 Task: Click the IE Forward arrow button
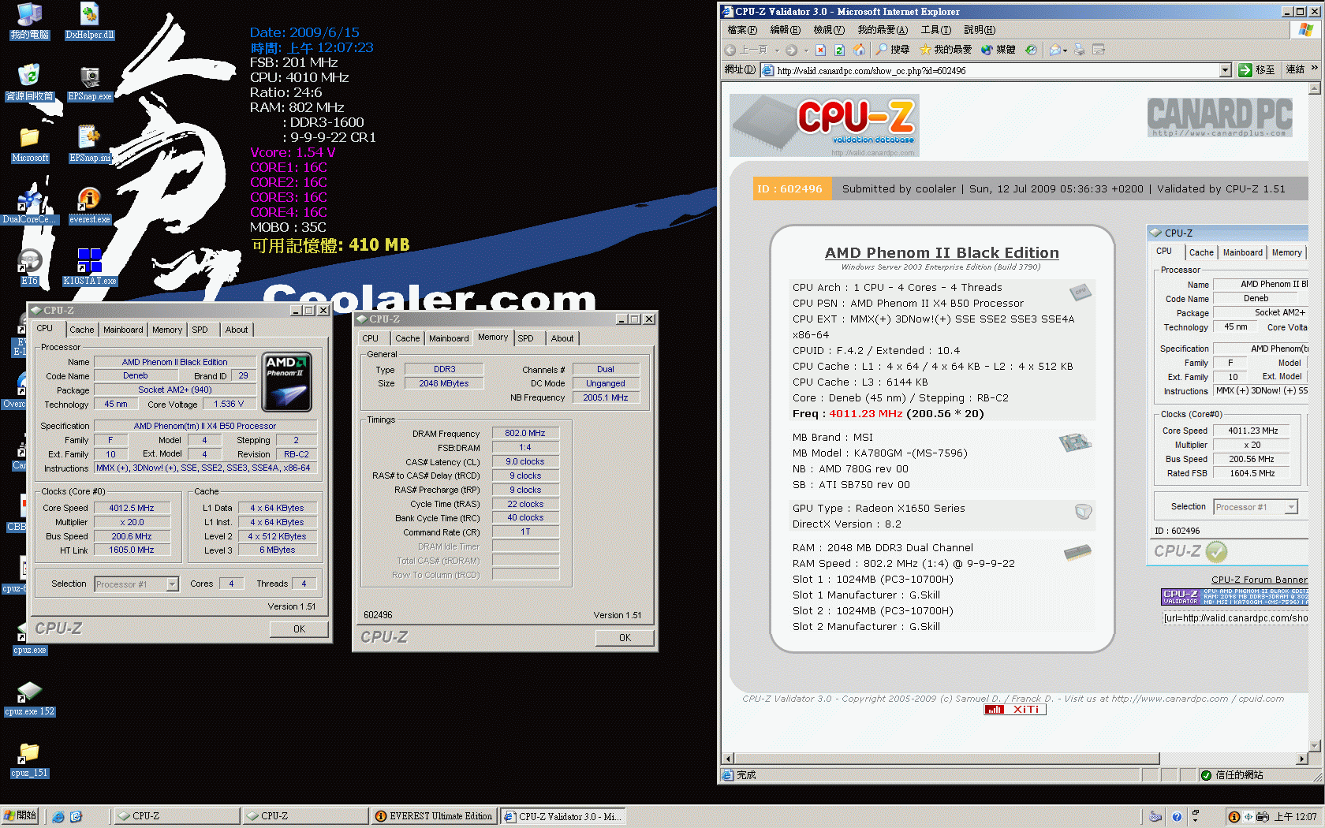click(x=791, y=50)
